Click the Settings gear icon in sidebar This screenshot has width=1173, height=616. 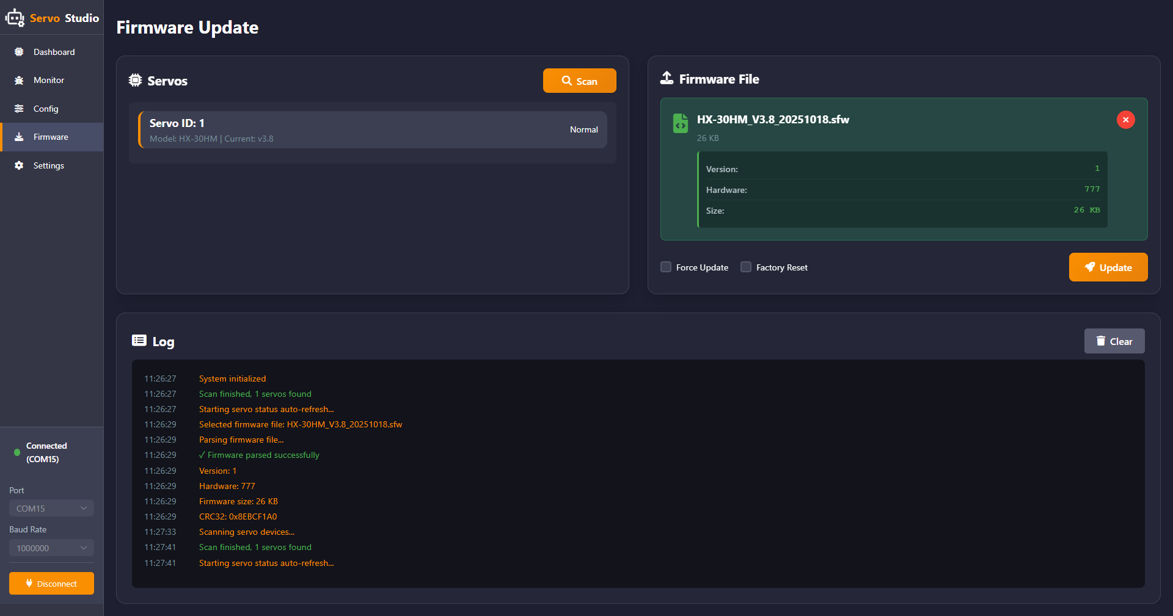coord(19,165)
